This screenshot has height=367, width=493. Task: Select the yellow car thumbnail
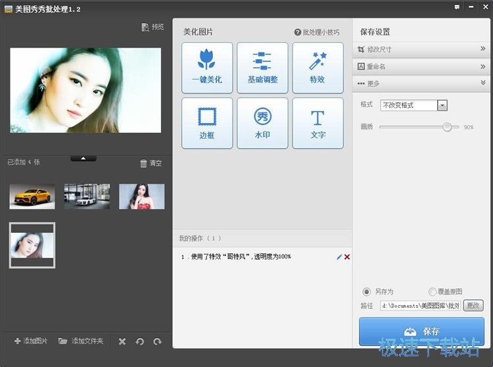coord(32,197)
